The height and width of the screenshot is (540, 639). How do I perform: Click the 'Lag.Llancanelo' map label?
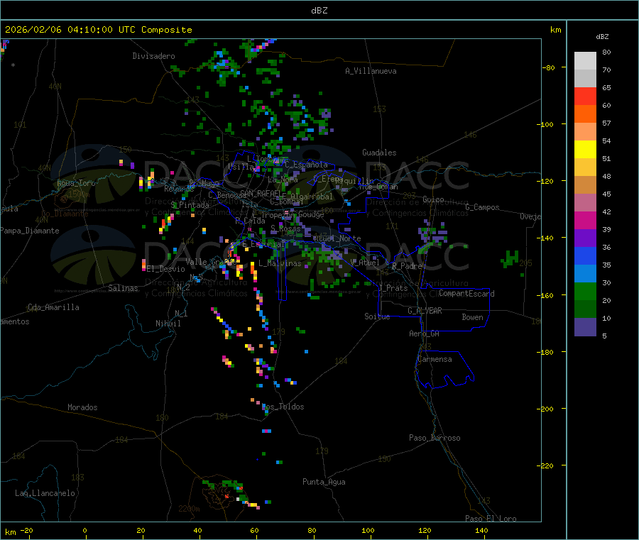(45, 493)
